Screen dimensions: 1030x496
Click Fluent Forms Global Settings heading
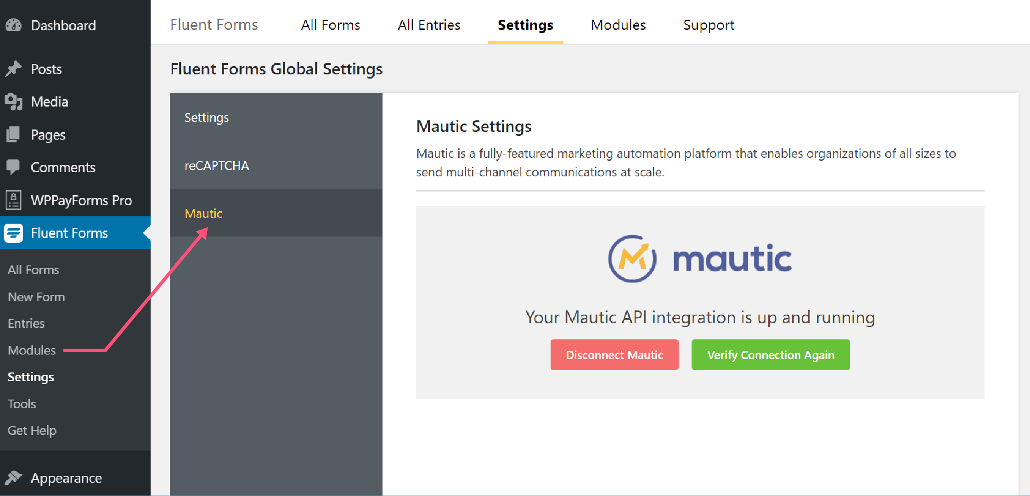(276, 69)
